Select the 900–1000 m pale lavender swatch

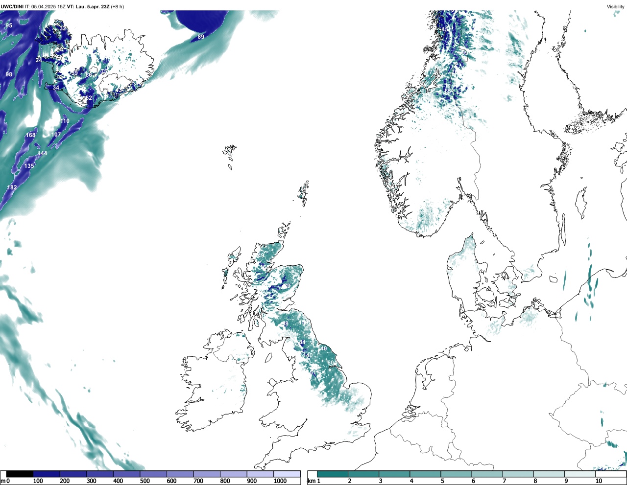260,474
